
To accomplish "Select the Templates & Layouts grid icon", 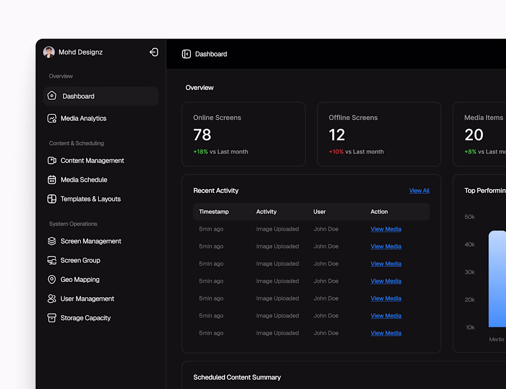I will pyautogui.click(x=52, y=199).
